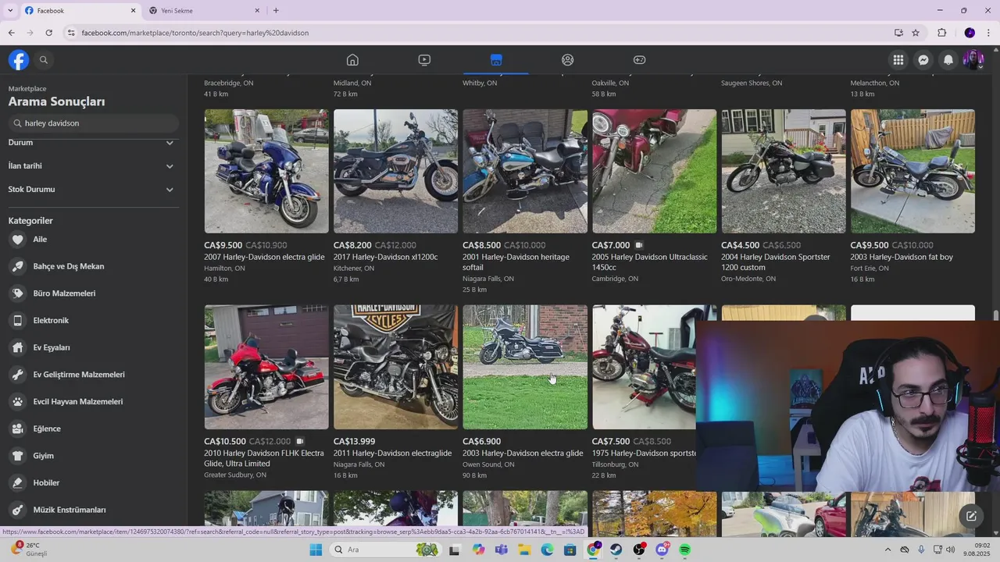This screenshot has width=1000, height=562.
Task: Click the Marketplace heading link
Action: 27,89
